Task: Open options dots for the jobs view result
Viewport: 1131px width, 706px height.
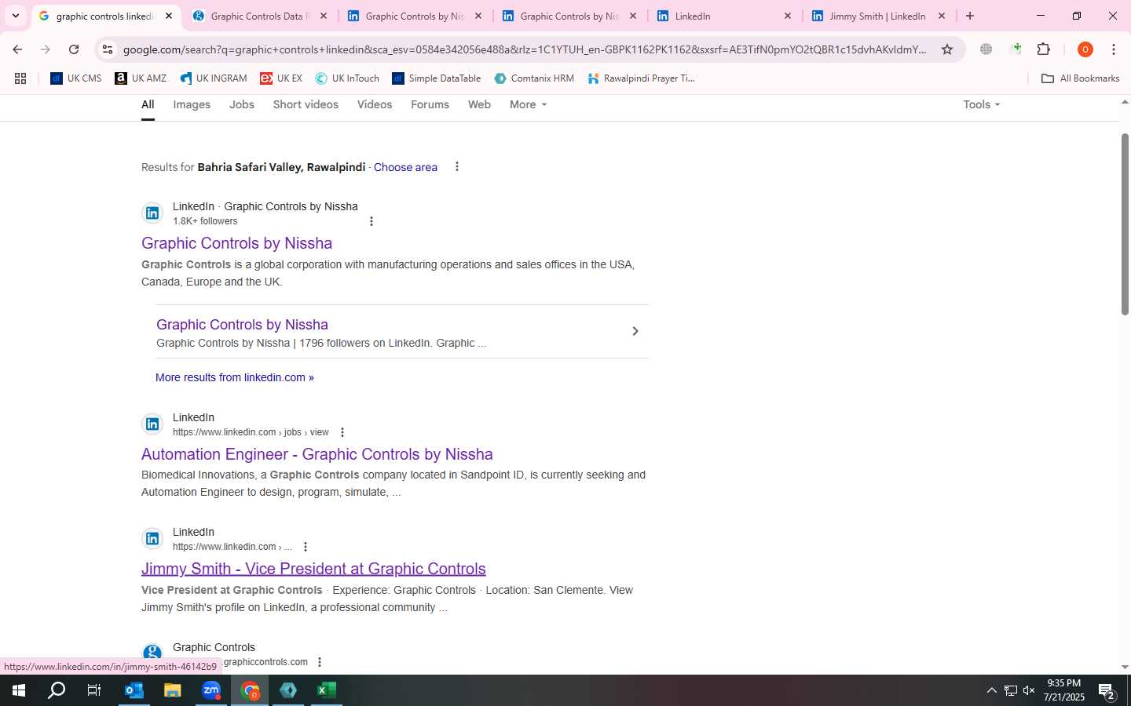Action: tap(342, 432)
